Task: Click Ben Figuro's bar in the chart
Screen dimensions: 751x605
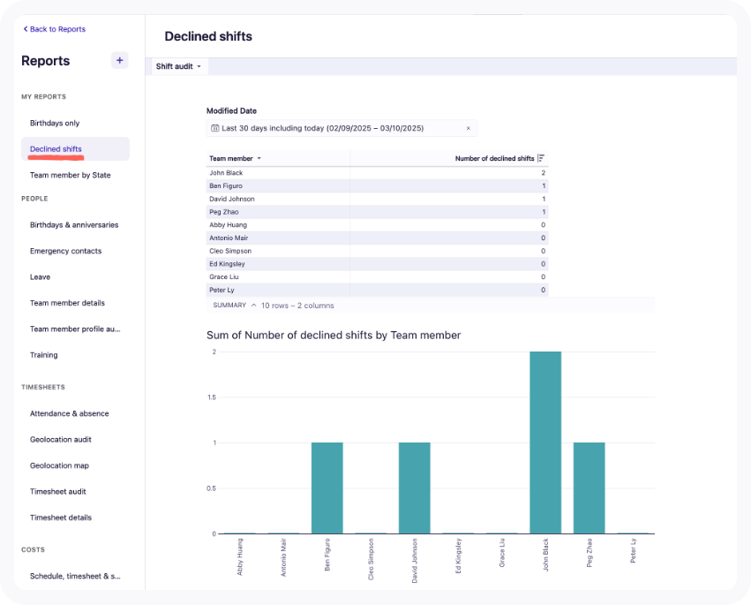Action: [x=327, y=488]
